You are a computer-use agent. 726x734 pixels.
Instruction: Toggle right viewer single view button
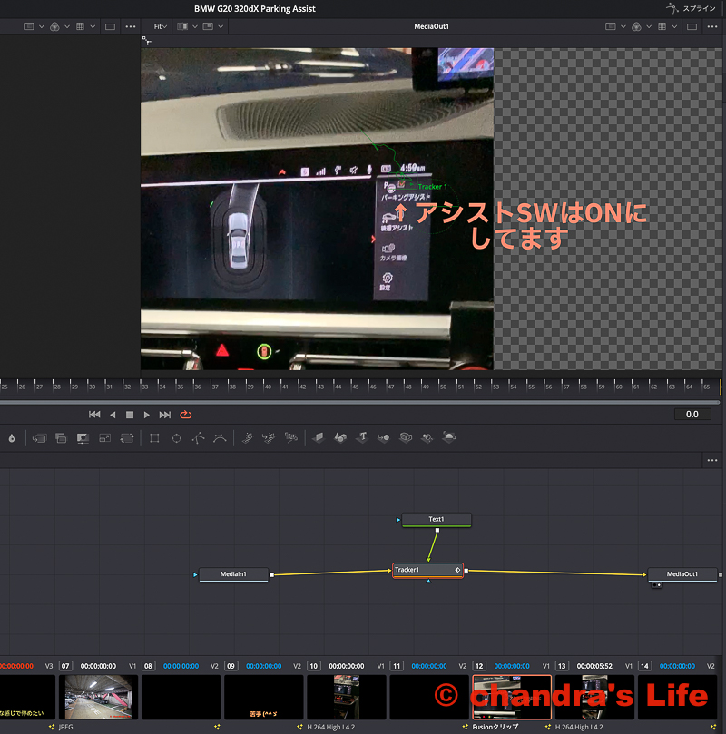tap(692, 26)
